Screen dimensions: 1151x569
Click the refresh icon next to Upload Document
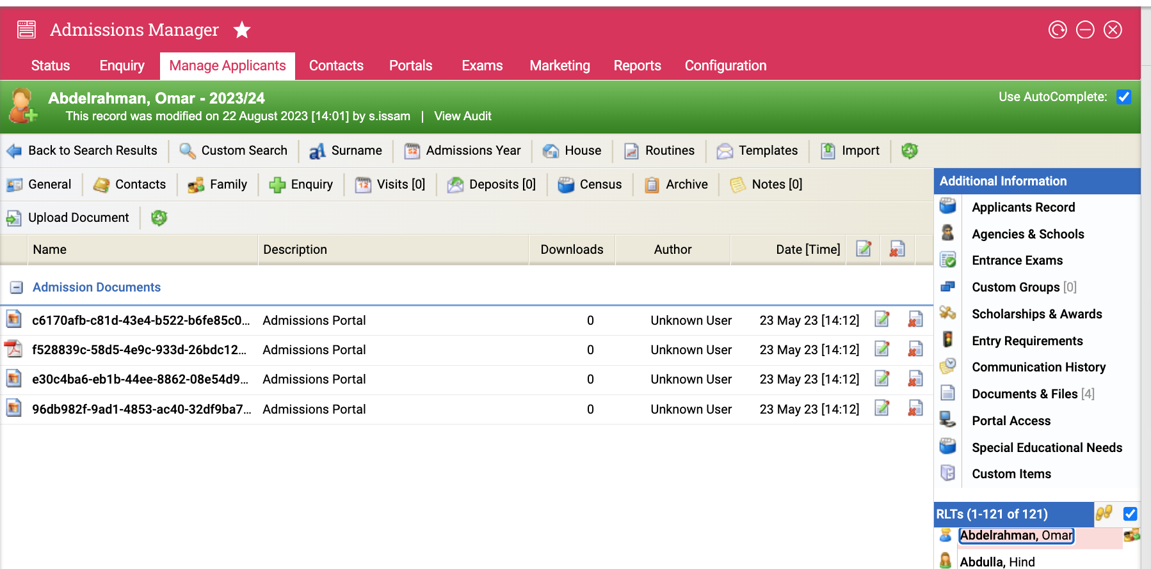point(159,218)
